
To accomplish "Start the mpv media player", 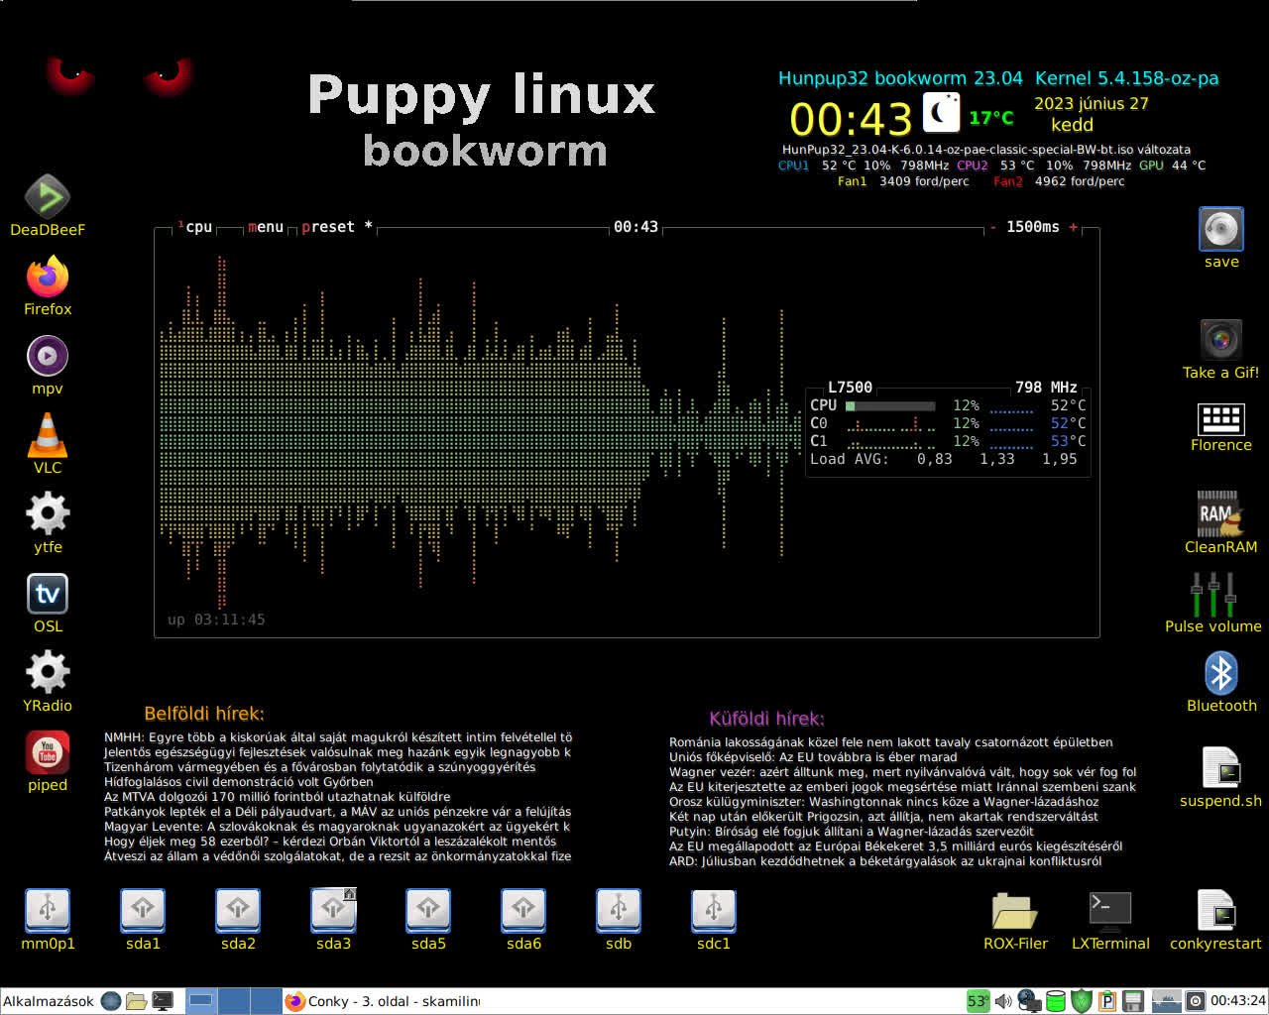I will (x=48, y=356).
